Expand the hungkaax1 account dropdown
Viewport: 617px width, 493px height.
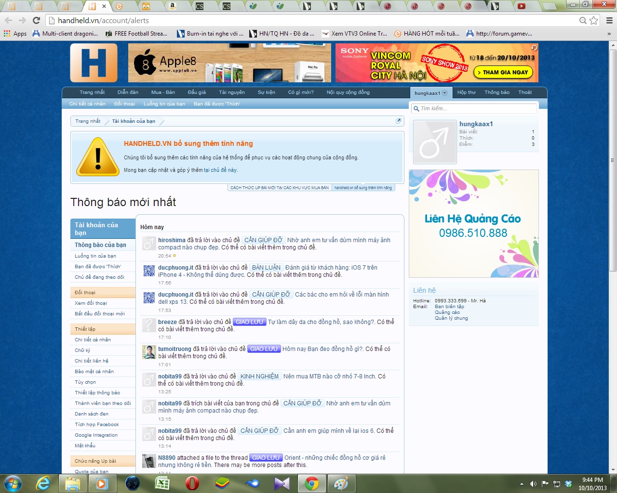[444, 93]
